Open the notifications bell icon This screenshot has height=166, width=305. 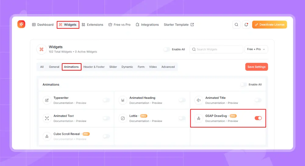(246, 25)
